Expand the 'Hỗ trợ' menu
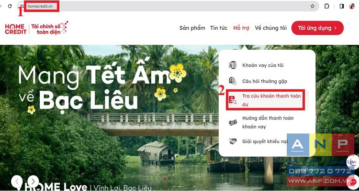 241,28
